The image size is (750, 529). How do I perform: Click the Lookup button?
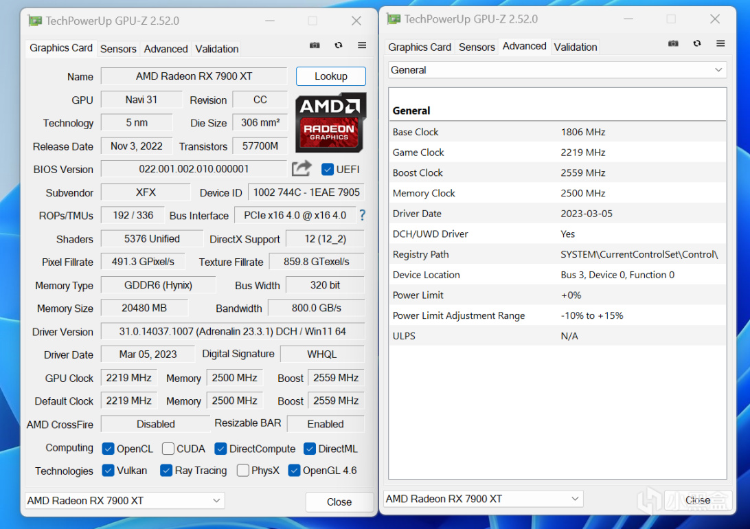331,76
